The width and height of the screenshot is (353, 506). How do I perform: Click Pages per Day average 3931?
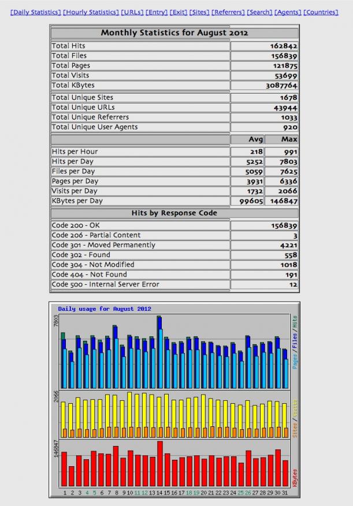[255, 181]
